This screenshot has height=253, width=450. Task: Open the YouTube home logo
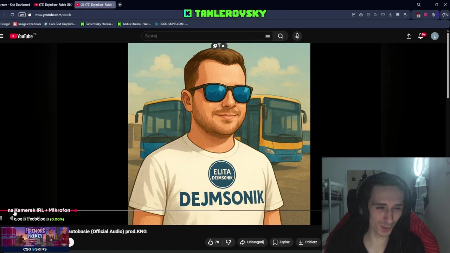pyautogui.click(x=21, y=36)
